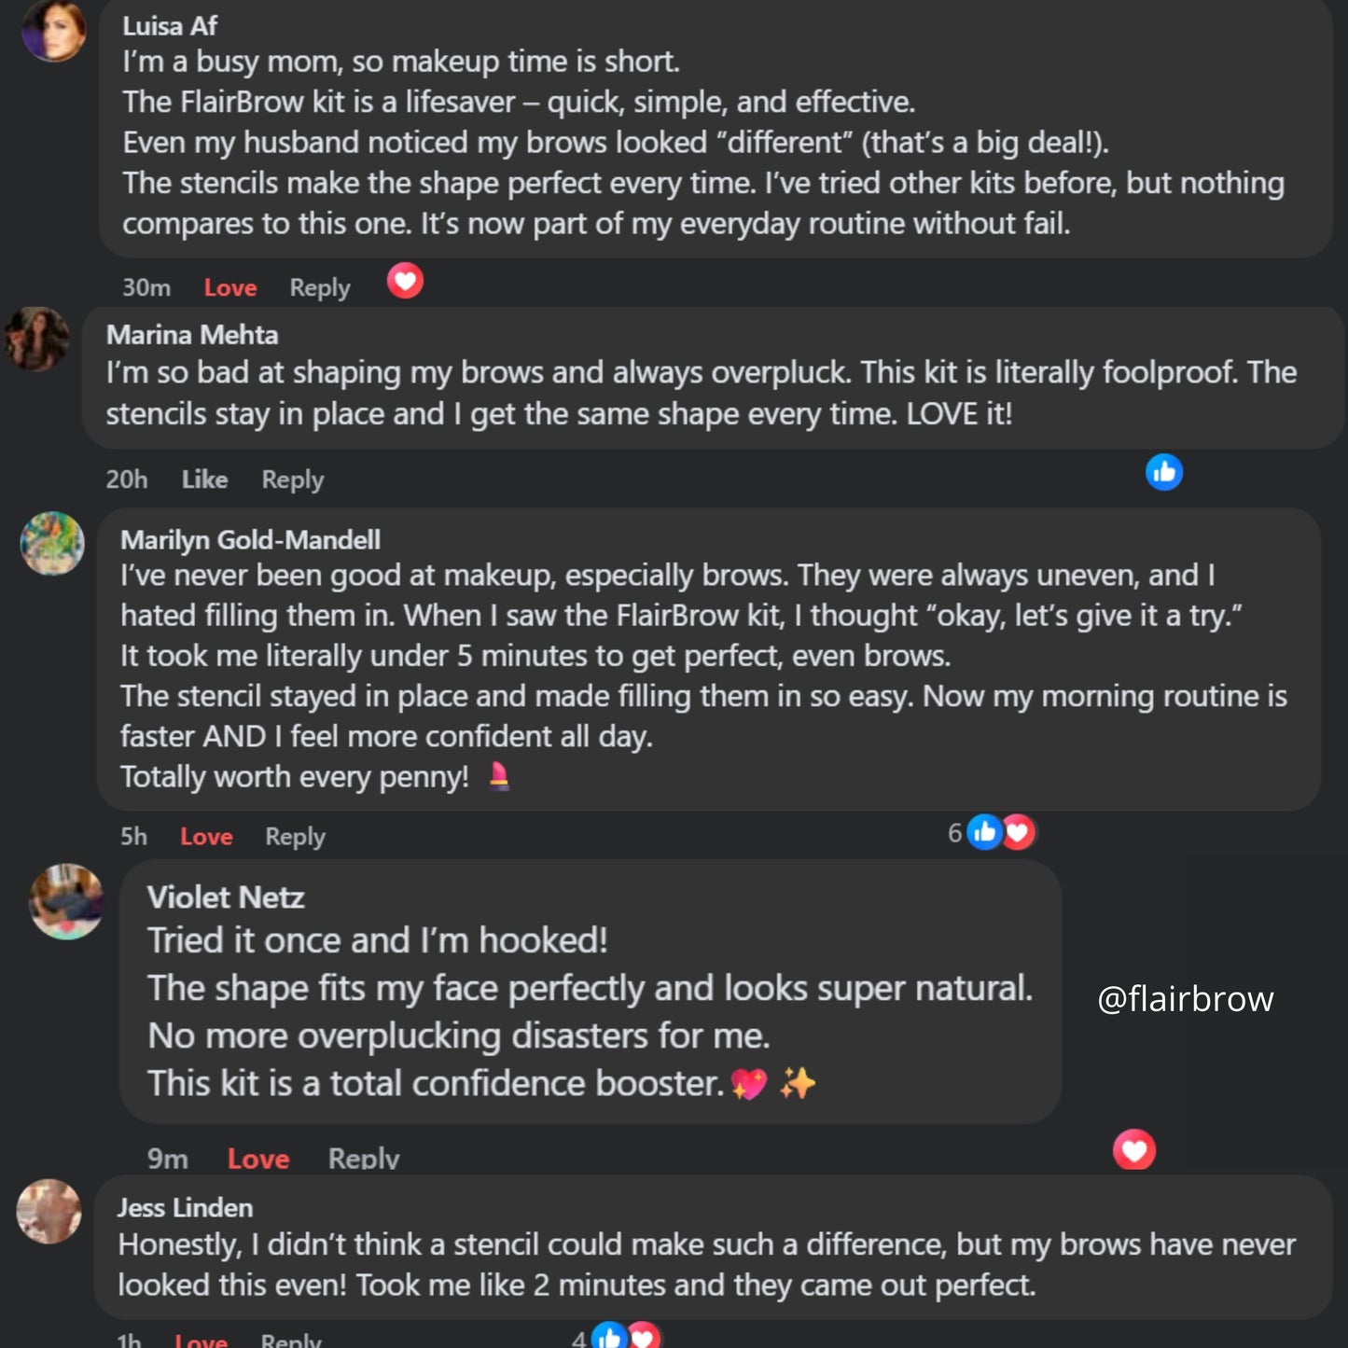Click thumbs-up reaction on Marilyn Gold-Mandell's comment
The image size is (1348, 1348).
tap(984, 832)
